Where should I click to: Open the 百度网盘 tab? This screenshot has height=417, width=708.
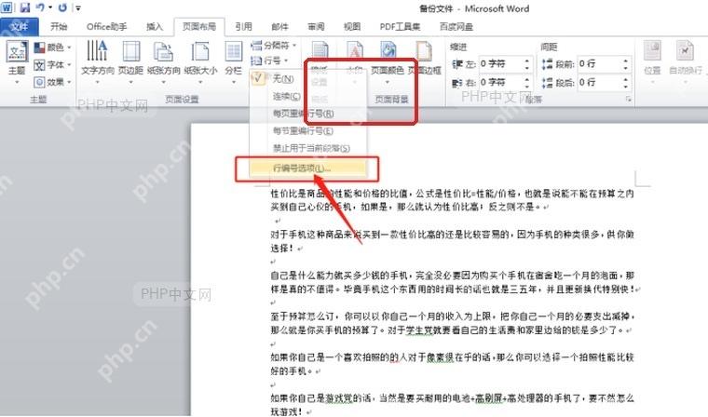(x=456, y=27)
